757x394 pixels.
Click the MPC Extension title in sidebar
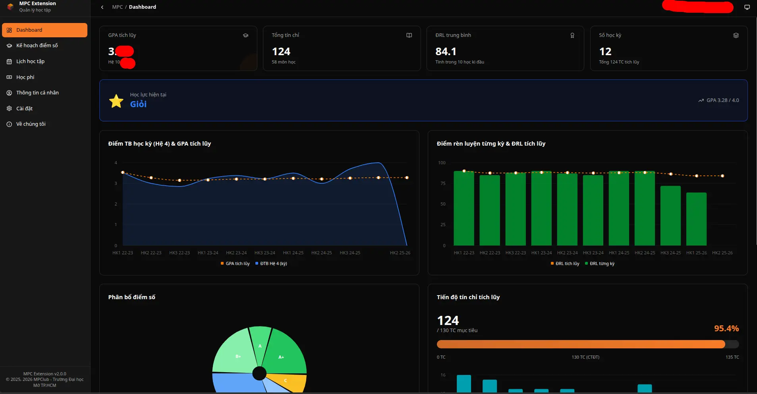(x=38, y=4)
